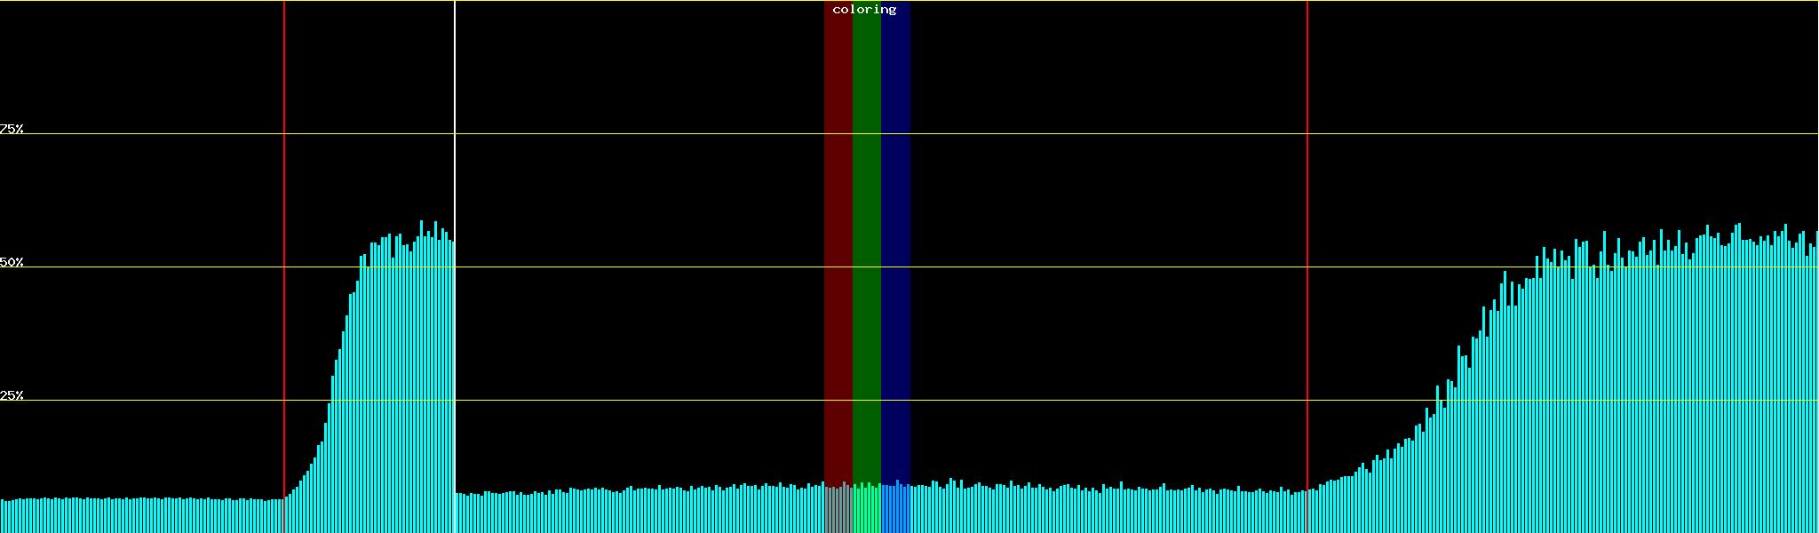Pick the gray bars under the red band
Viewport: 1819px width, 533px height.
coord(838,510)
